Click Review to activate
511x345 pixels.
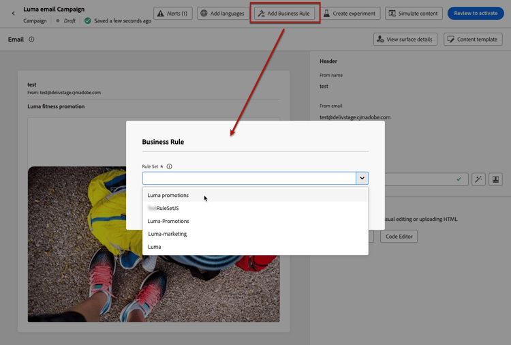click(x=476, y=14)
